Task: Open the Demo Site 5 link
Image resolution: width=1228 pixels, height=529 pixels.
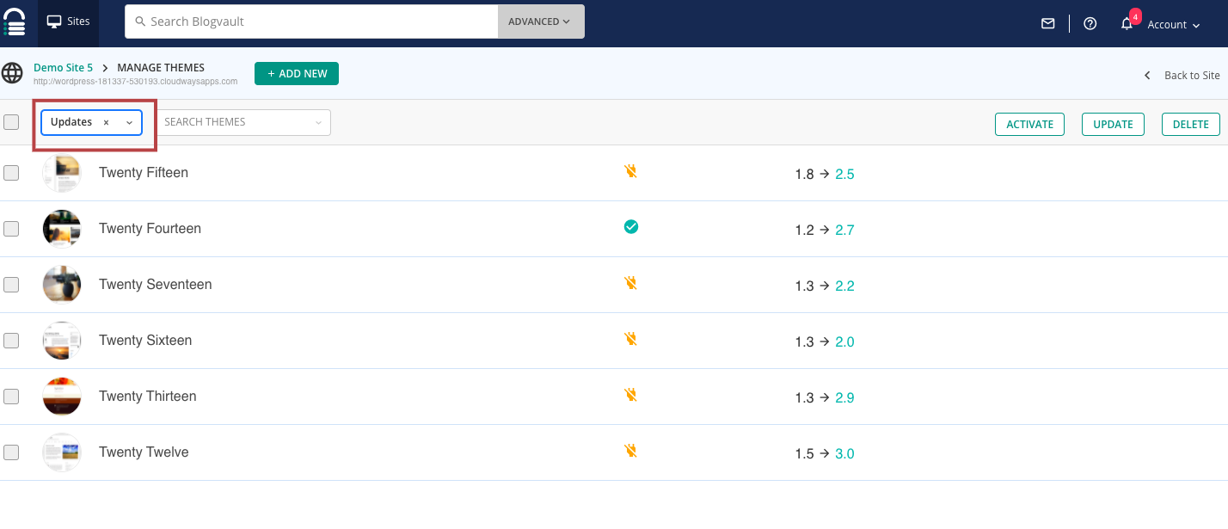Action: pyautogui.click(x=63, y=67)
